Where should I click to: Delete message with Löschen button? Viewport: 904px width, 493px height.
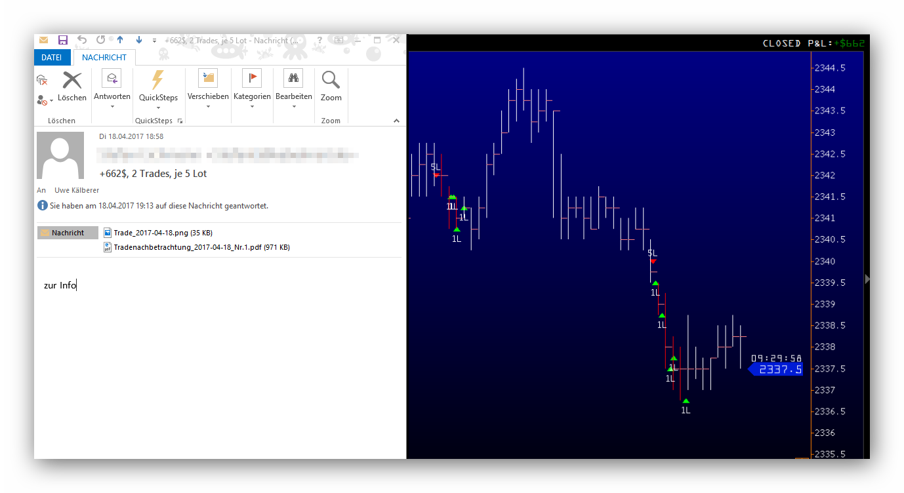tap(72, 87)
